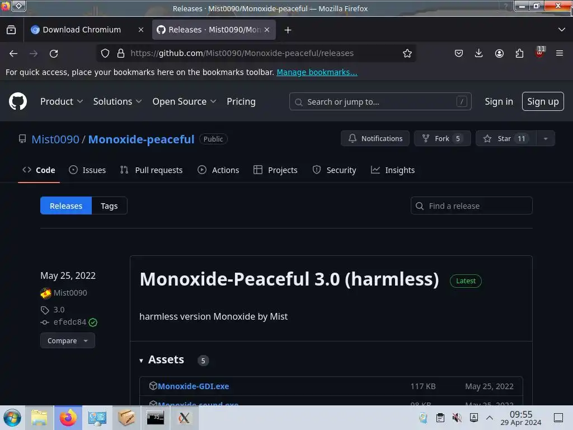List all tabs dropdown arrow
The width and height of the screenshot is (573, 430).
coord(562,30)
